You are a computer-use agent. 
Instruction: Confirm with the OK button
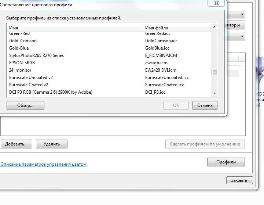point(176,105)
